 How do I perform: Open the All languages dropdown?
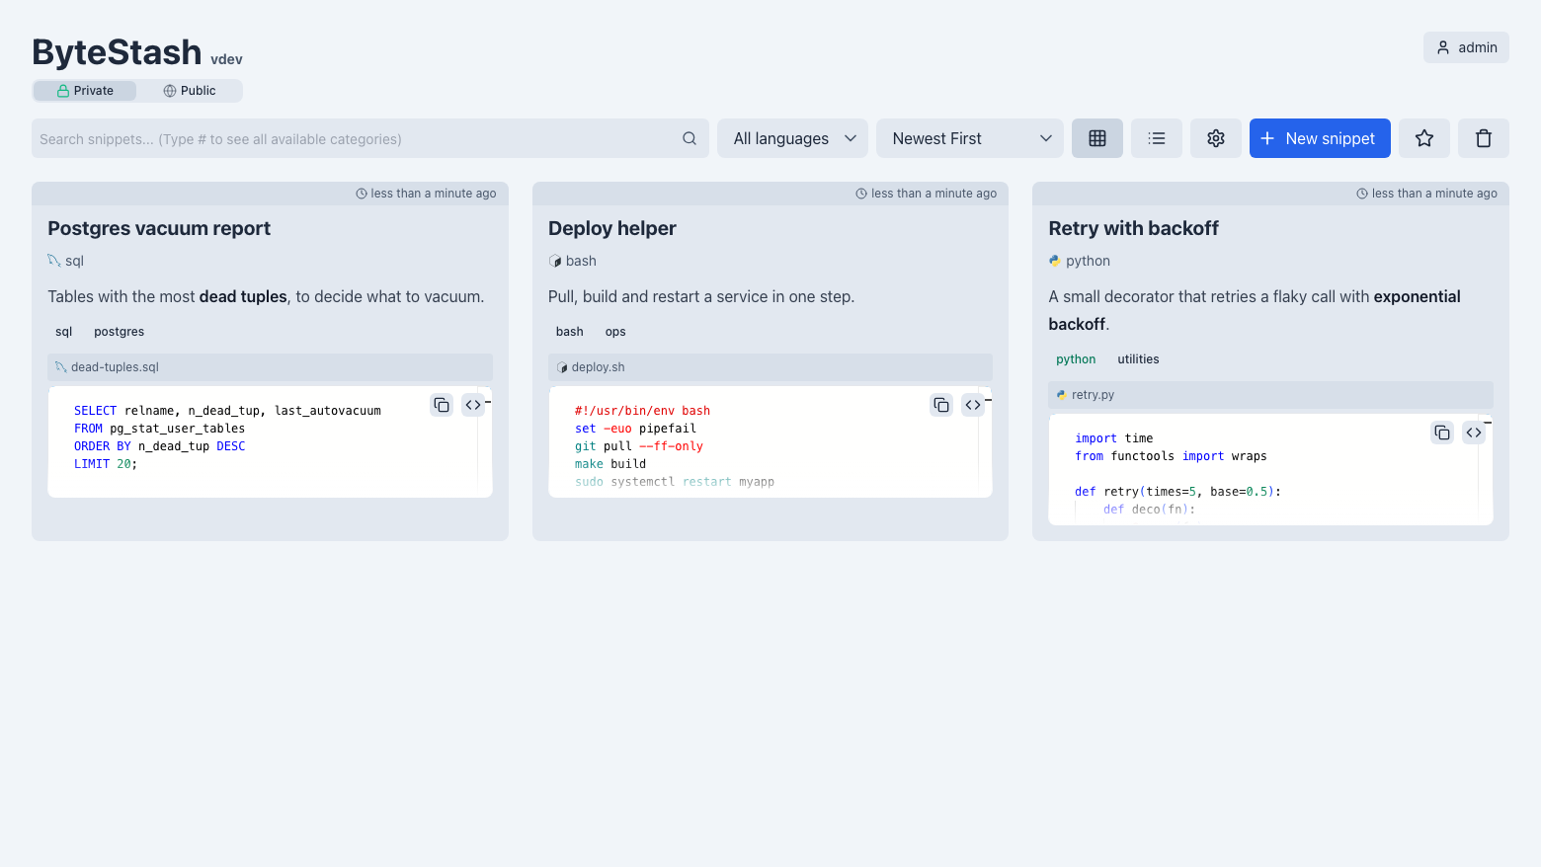point(792,138)
